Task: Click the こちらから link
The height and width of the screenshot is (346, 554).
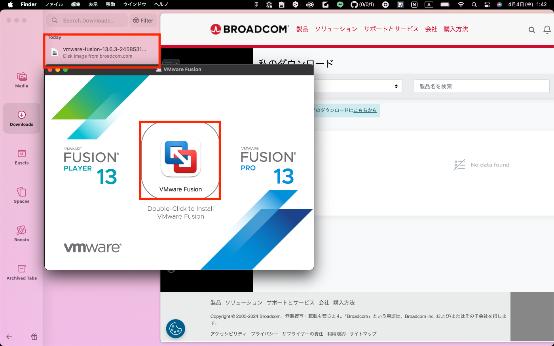Action: coord(365,110)
